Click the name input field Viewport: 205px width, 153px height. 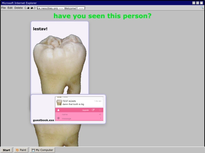[79, 114]
